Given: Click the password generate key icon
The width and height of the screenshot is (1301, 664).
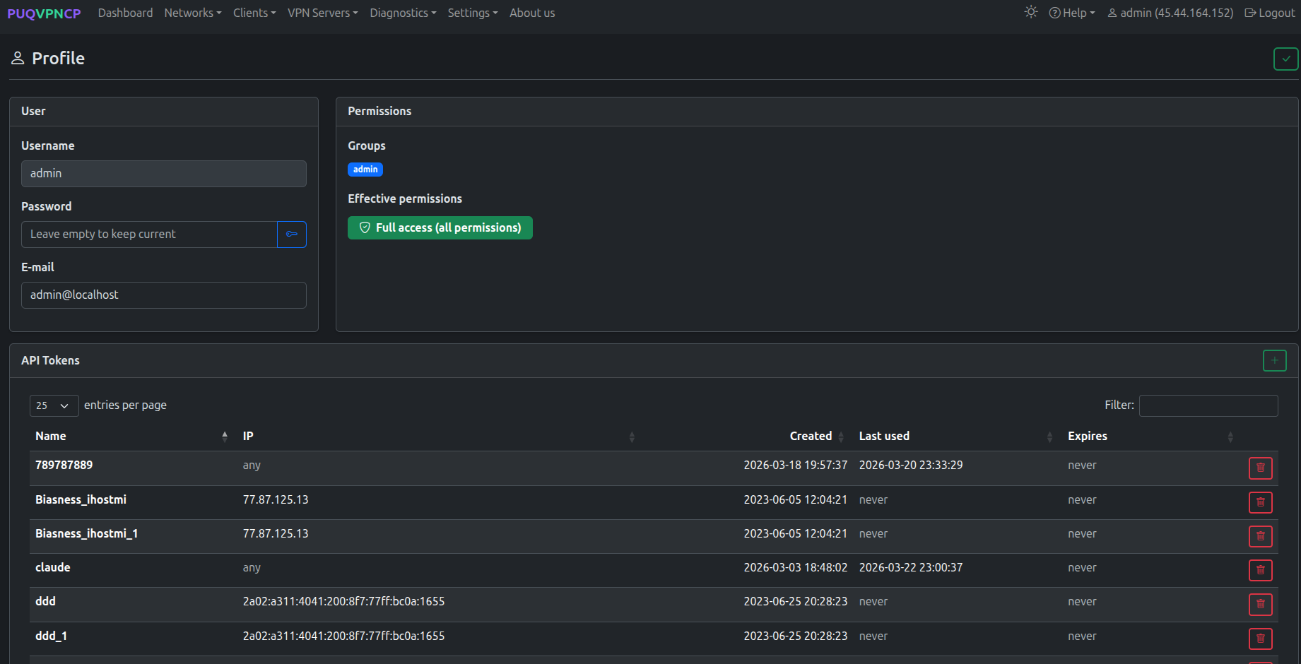Looking at the screenshot, I should (x=291, y=234).
